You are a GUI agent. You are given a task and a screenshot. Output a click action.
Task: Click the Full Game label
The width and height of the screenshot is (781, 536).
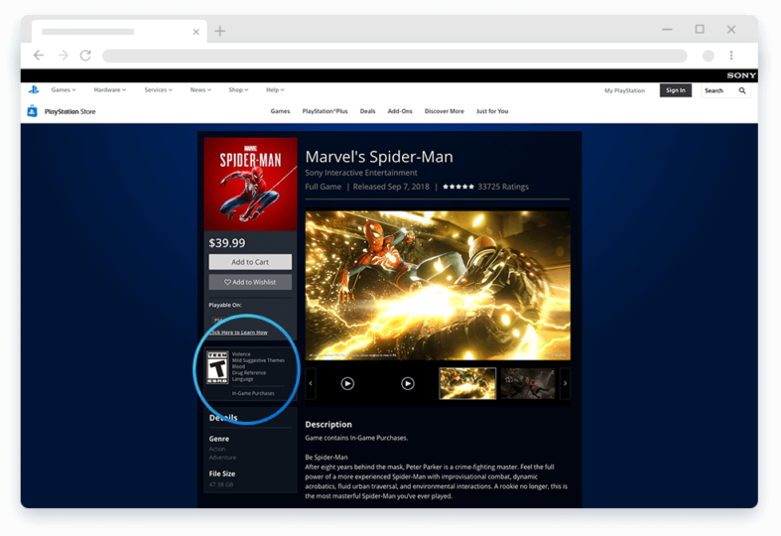324,187
